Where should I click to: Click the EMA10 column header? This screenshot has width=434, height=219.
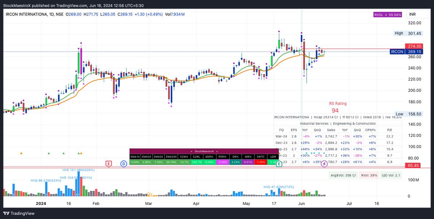(x=135, y=156)
